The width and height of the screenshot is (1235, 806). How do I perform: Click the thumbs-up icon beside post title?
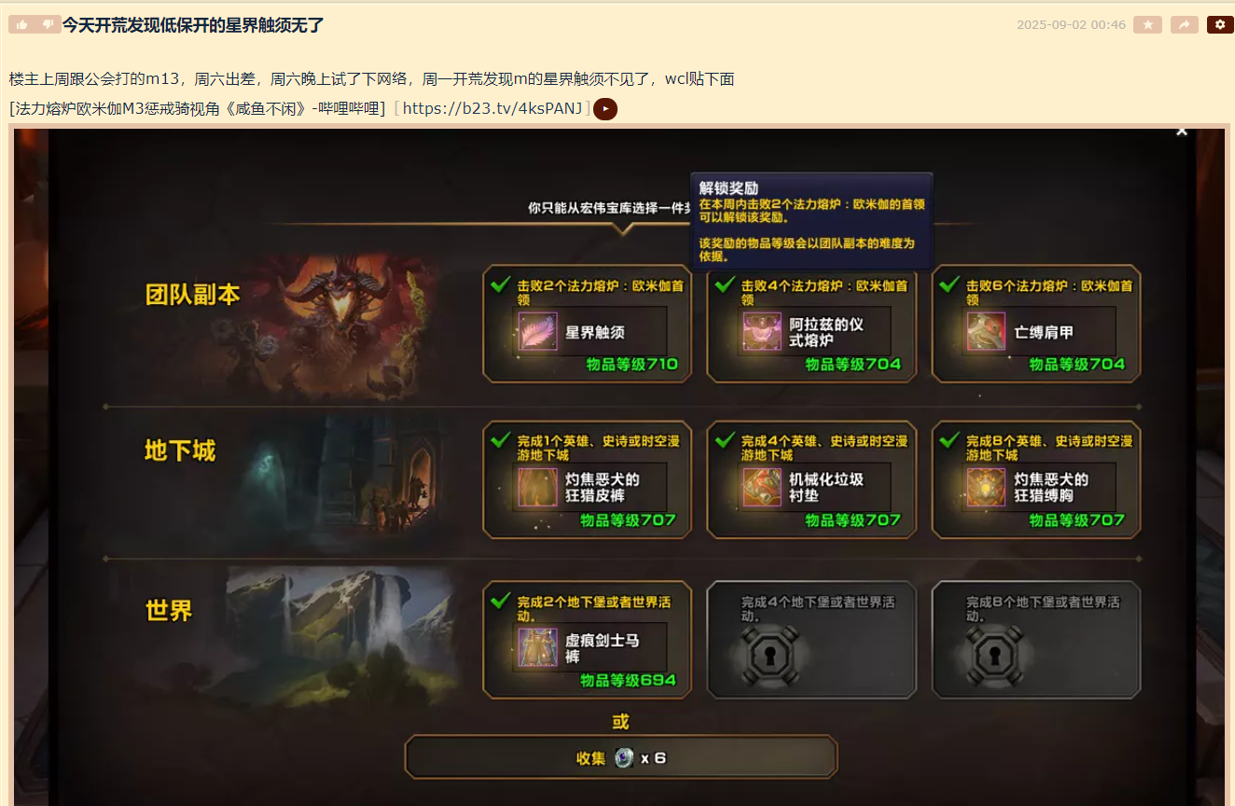click(x=21, y=24)
